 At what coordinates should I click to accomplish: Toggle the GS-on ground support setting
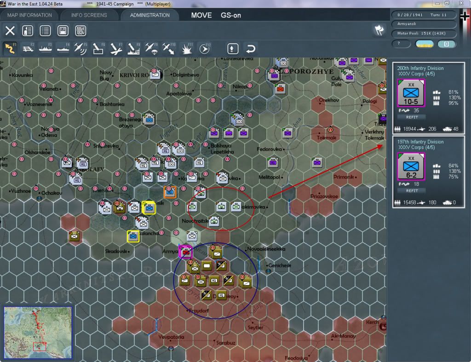[231, 15]
